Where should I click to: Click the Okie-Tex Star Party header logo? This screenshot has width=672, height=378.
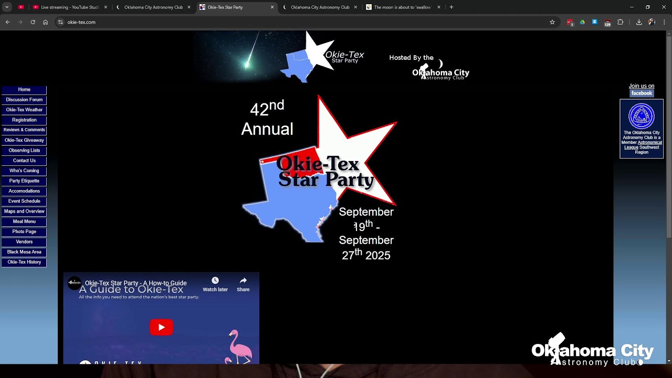[x=322, y=57]
